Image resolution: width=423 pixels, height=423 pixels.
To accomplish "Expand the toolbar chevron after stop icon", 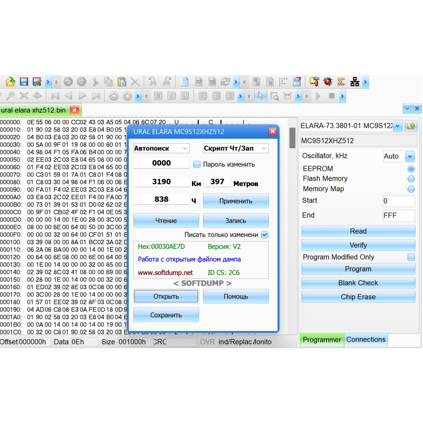I will [x=342, y=96].
